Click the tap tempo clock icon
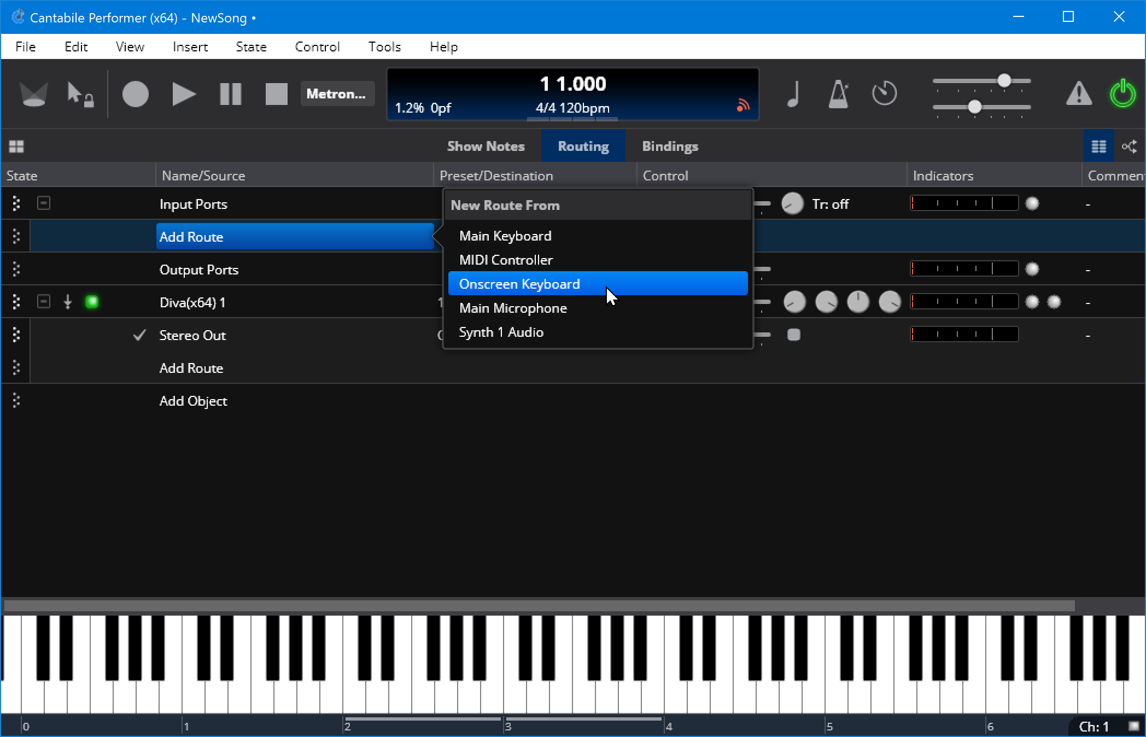The width and height of the screenshot is (1146, 737). point(884,93)
